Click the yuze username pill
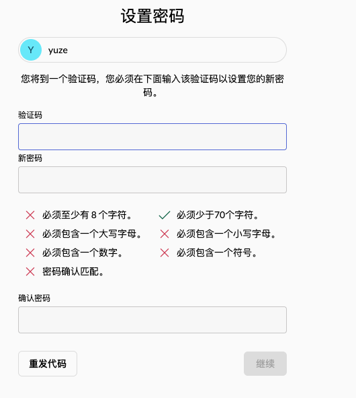 coord(152,50)
